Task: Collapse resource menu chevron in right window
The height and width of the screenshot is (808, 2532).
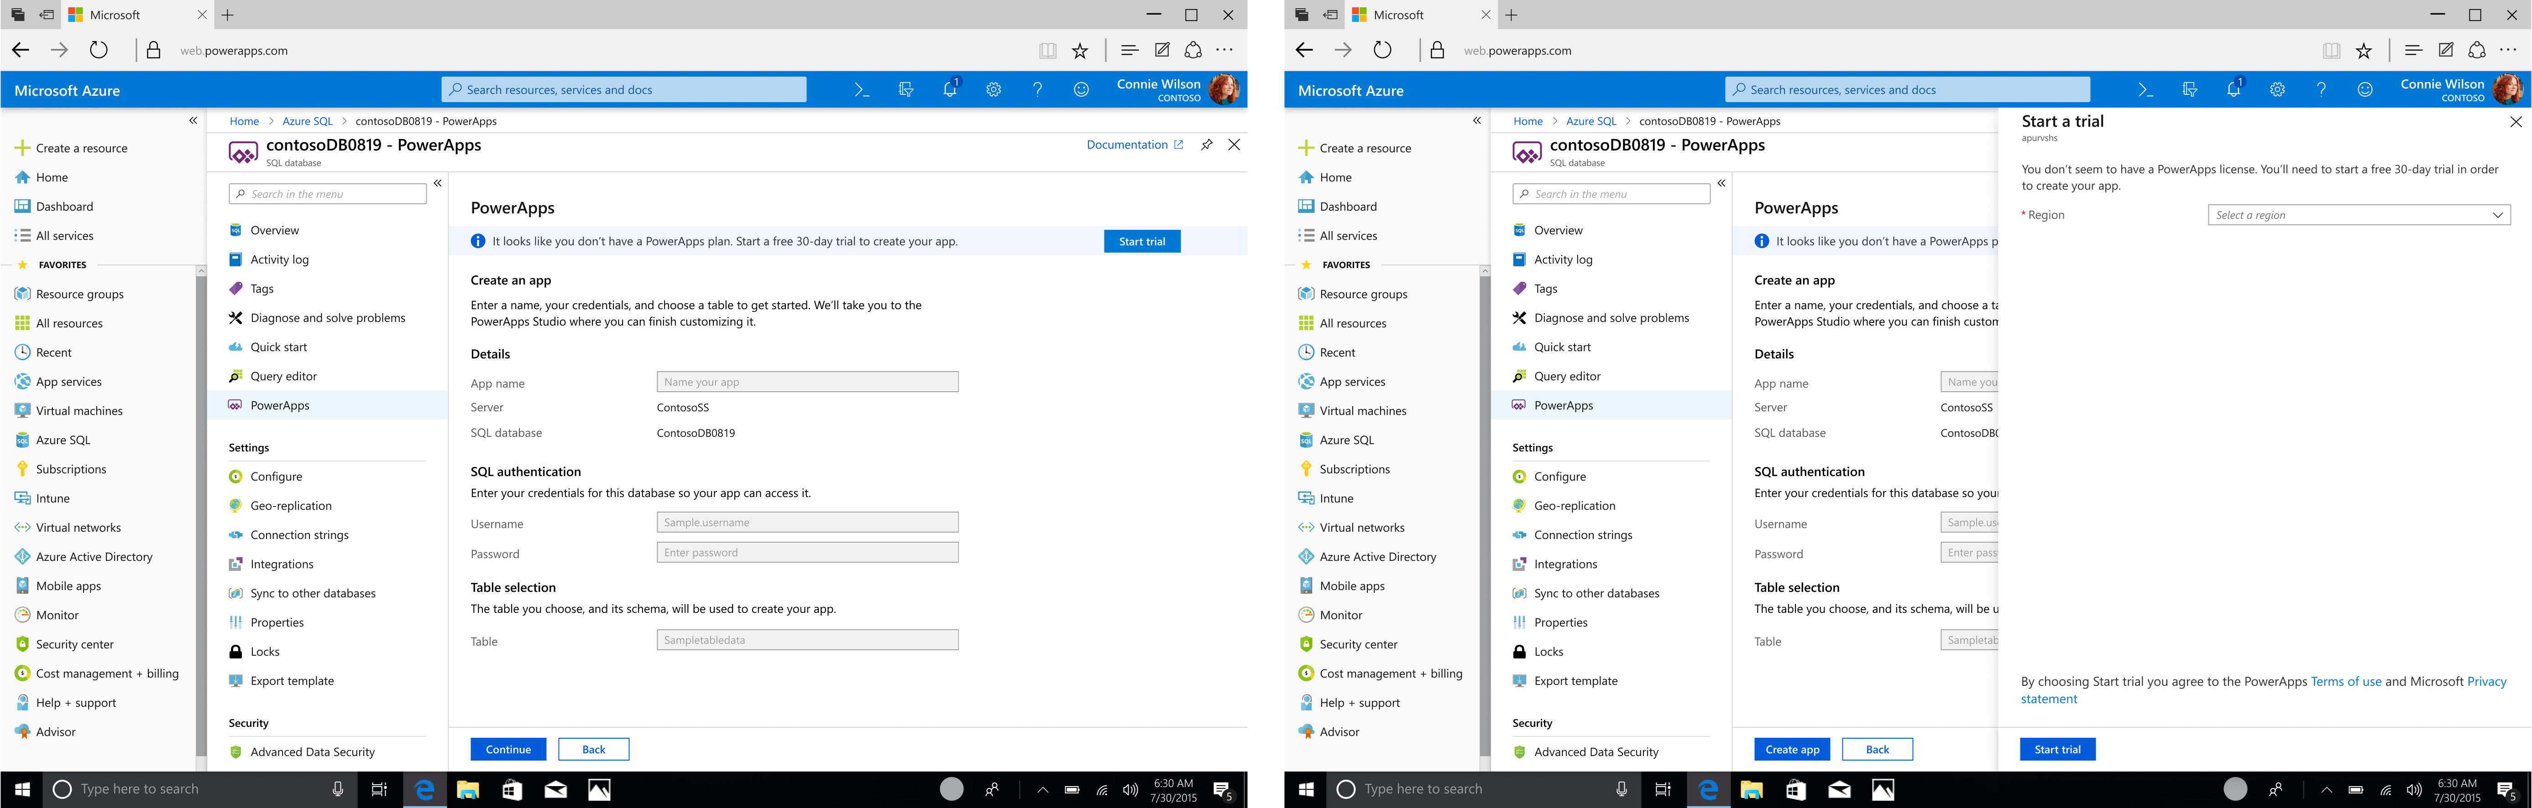Action: point(1721,184)
